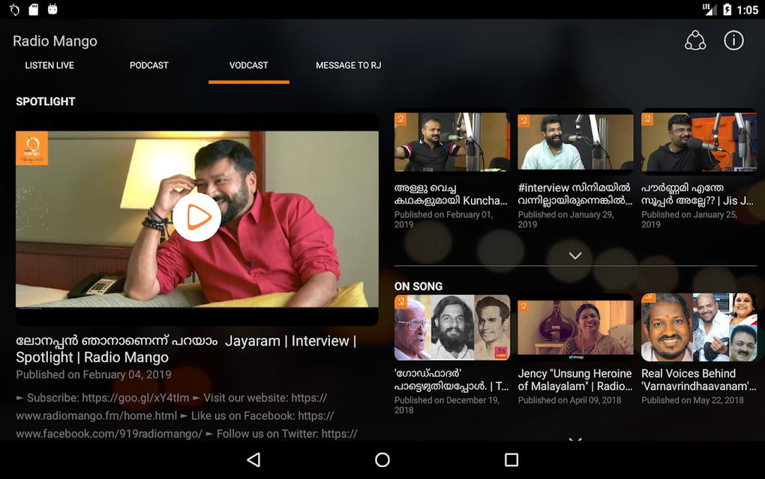This screenshot has width=765, height=479.
Task: Tap the battery icon in status bar
Action: tap(727, 9)
